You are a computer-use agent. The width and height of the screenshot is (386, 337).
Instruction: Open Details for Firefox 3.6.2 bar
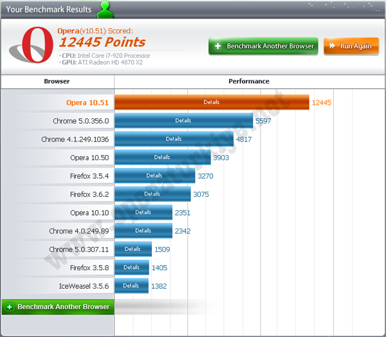point(152,194)
